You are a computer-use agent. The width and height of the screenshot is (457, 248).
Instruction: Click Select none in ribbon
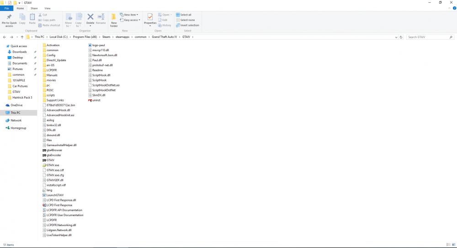pos(186,20)
